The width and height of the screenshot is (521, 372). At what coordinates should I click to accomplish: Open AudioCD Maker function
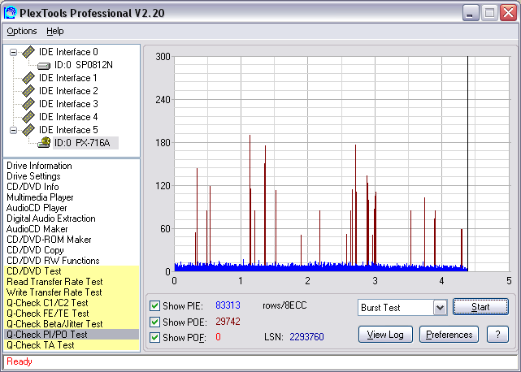tap(37, 229)
